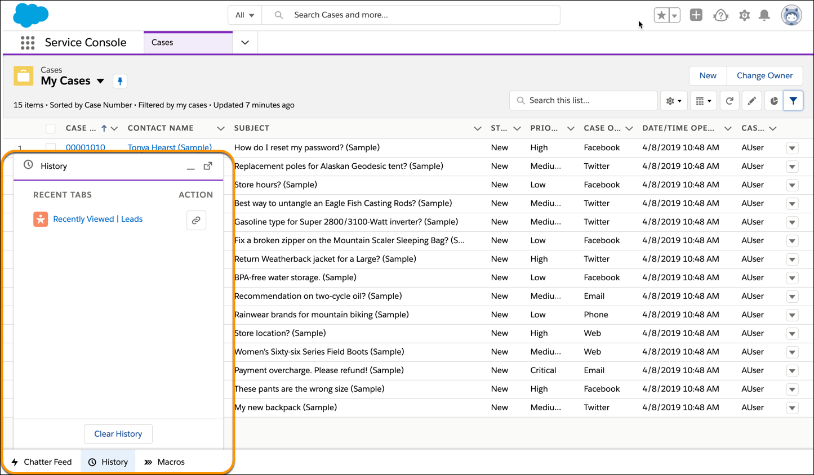Click subject 'Store location? (Sample)'
The height and width of the screenshot is (475, 814).
pyautogui.click(x=280, y=333)
